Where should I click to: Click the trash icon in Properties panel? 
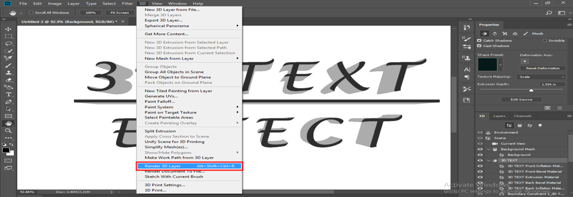[x=559, y=108]
